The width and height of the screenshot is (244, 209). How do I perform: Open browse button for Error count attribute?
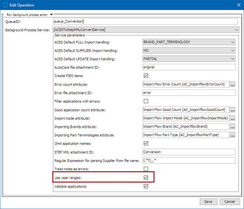(x=232, y=84)
